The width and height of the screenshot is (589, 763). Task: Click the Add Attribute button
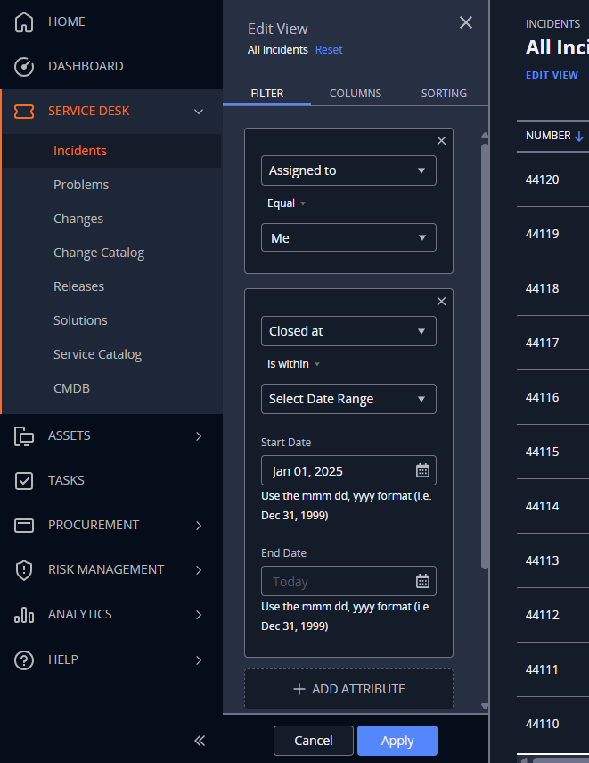[x=348, y=689]
